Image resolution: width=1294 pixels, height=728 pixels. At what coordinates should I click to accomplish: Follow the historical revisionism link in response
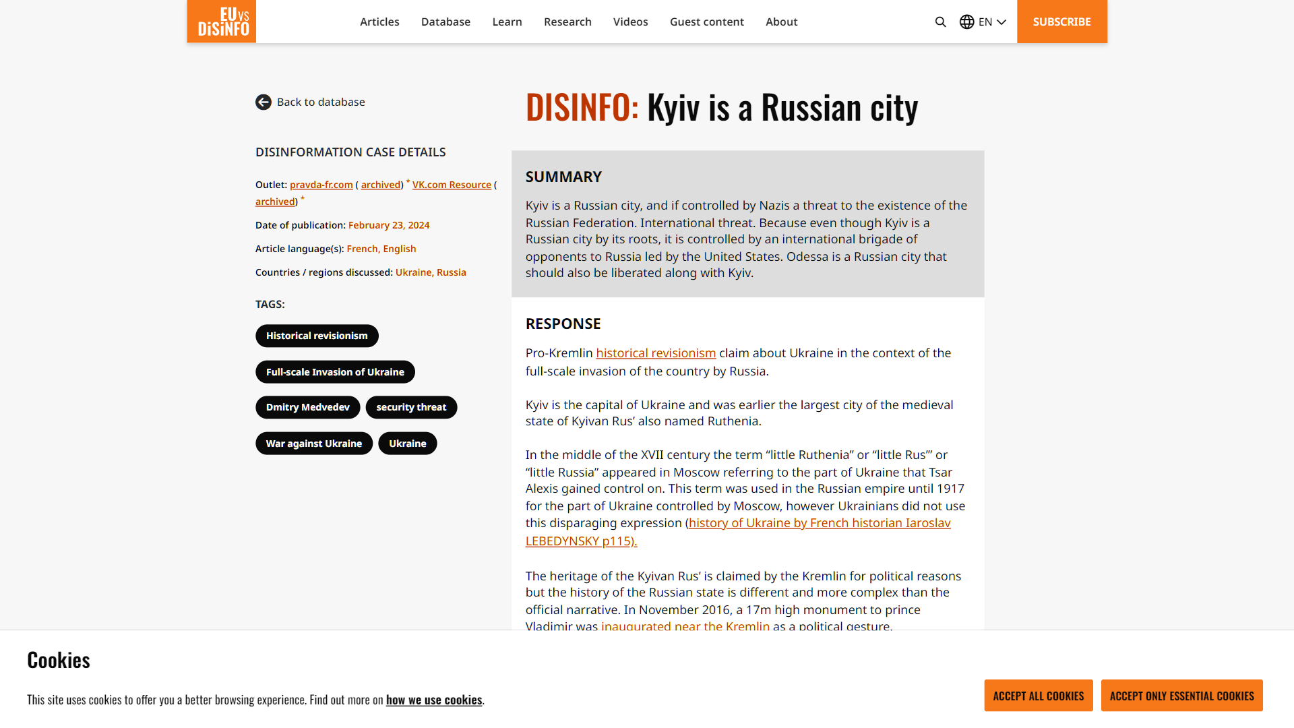click(656, 353)
